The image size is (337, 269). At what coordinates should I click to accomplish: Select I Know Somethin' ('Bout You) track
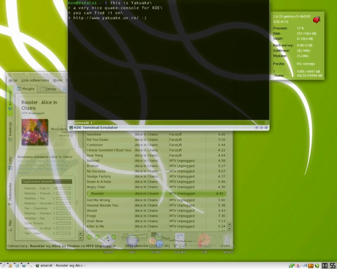pyautogui.click(x=156, y=150)
